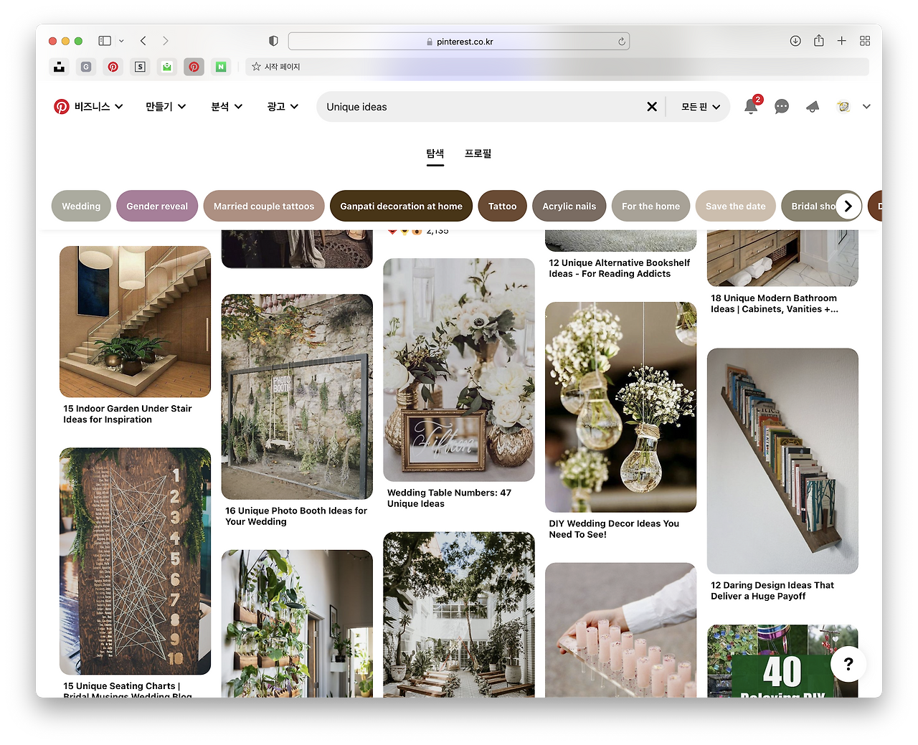Switch to the 탐색 tab
Viewport: 918px width, 745px height.
pyautogui.click(x=435, y=153)
